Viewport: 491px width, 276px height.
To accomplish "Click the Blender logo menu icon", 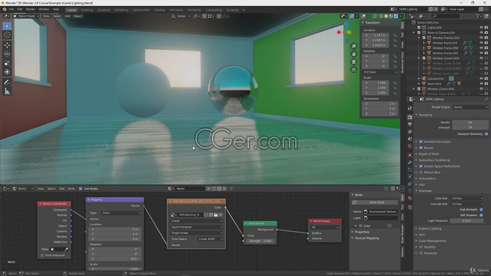I will pyautogui.click(x=4, y=9).
